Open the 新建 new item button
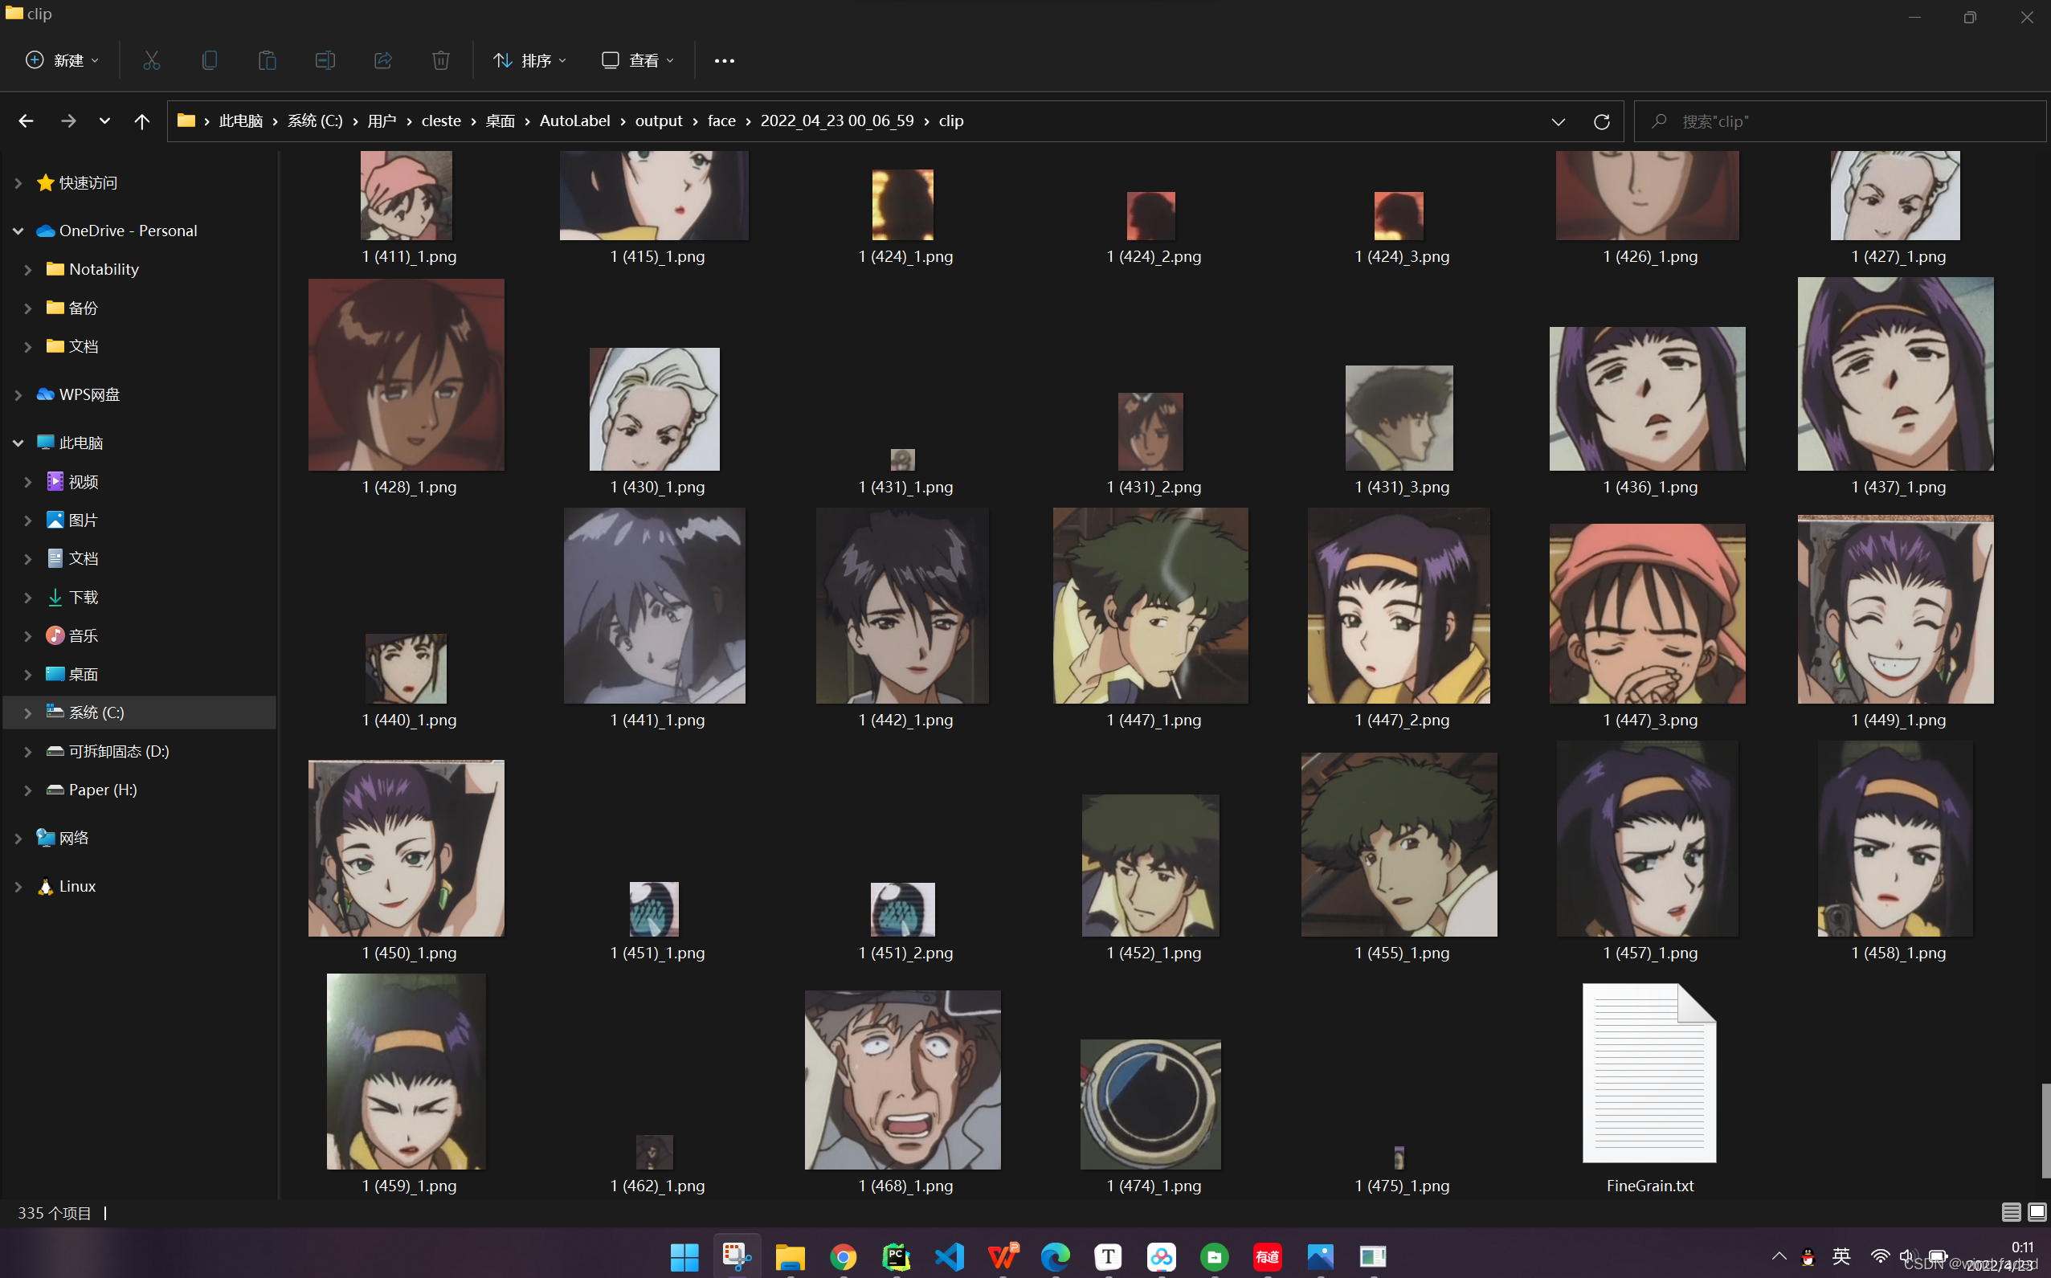Screen dimensions: 2051x1278 [63, 60]
